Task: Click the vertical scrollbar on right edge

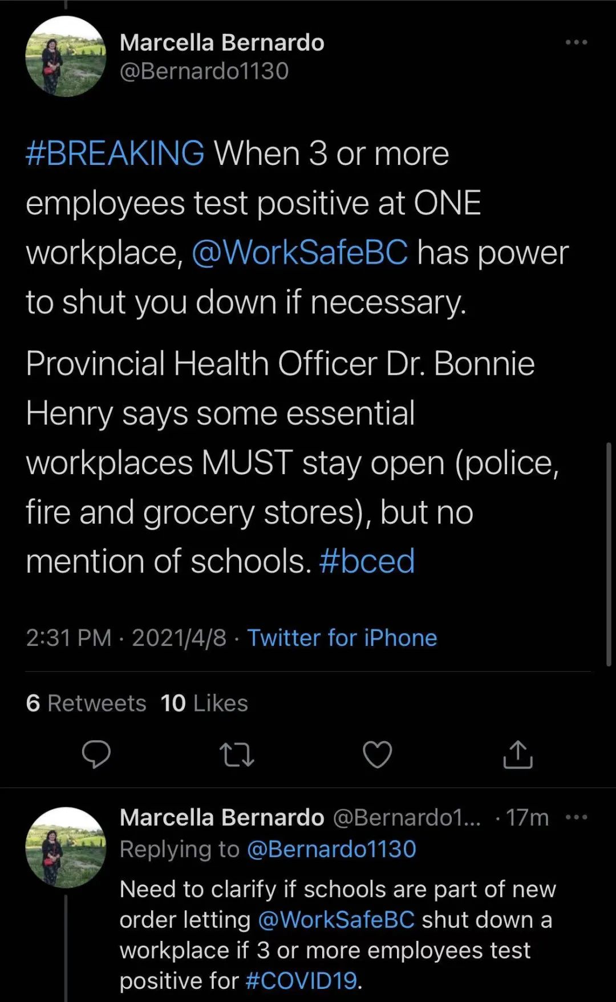Action: pyautogui.click(x=609, y=553)
